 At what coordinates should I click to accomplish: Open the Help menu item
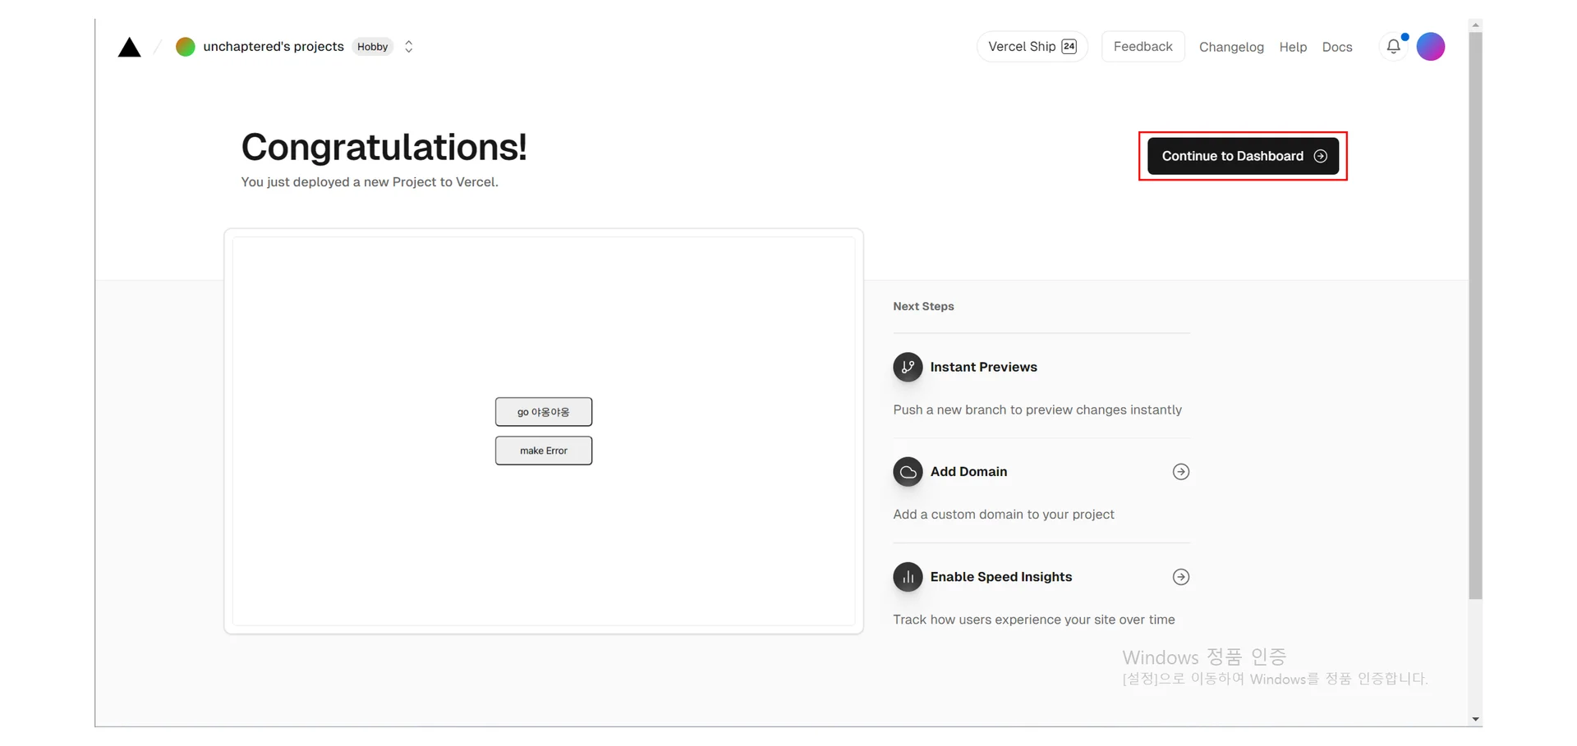pos(1293,48)
